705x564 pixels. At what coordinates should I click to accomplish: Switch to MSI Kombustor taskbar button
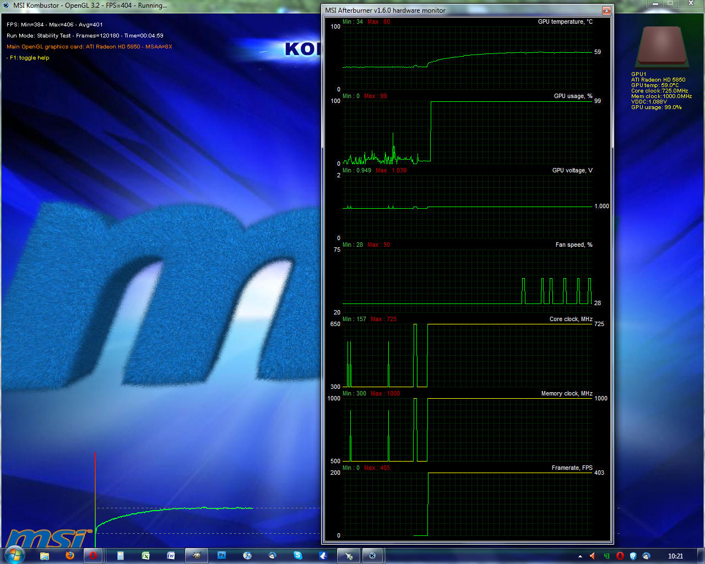click(x=373, y=556)
